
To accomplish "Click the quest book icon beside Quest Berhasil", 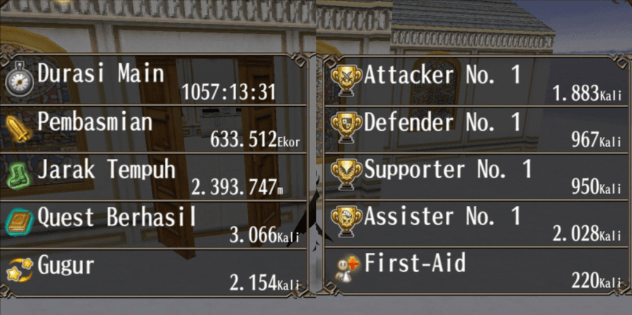I will 20,222.
